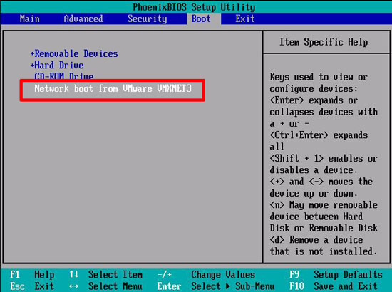Select Network boot from VMware VMXNET3
This screenshot has height=292, width=392.
[113, 88]
